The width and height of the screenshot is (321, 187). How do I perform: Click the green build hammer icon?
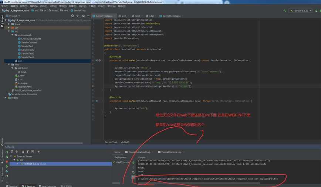pyautogui.click(x=285, y=11)
